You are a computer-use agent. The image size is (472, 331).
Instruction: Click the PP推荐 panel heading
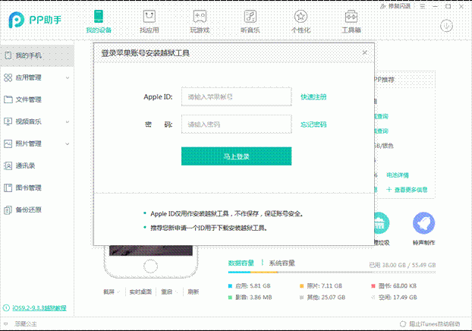[384, 80]
